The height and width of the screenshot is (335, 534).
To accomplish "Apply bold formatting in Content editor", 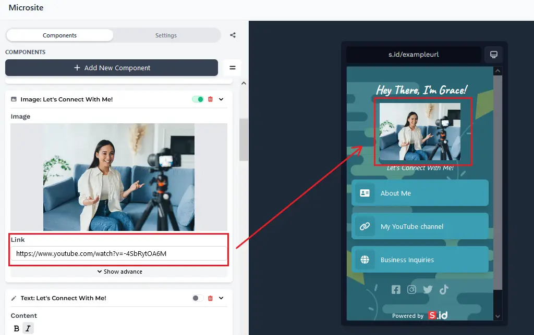I will (16, 328).
